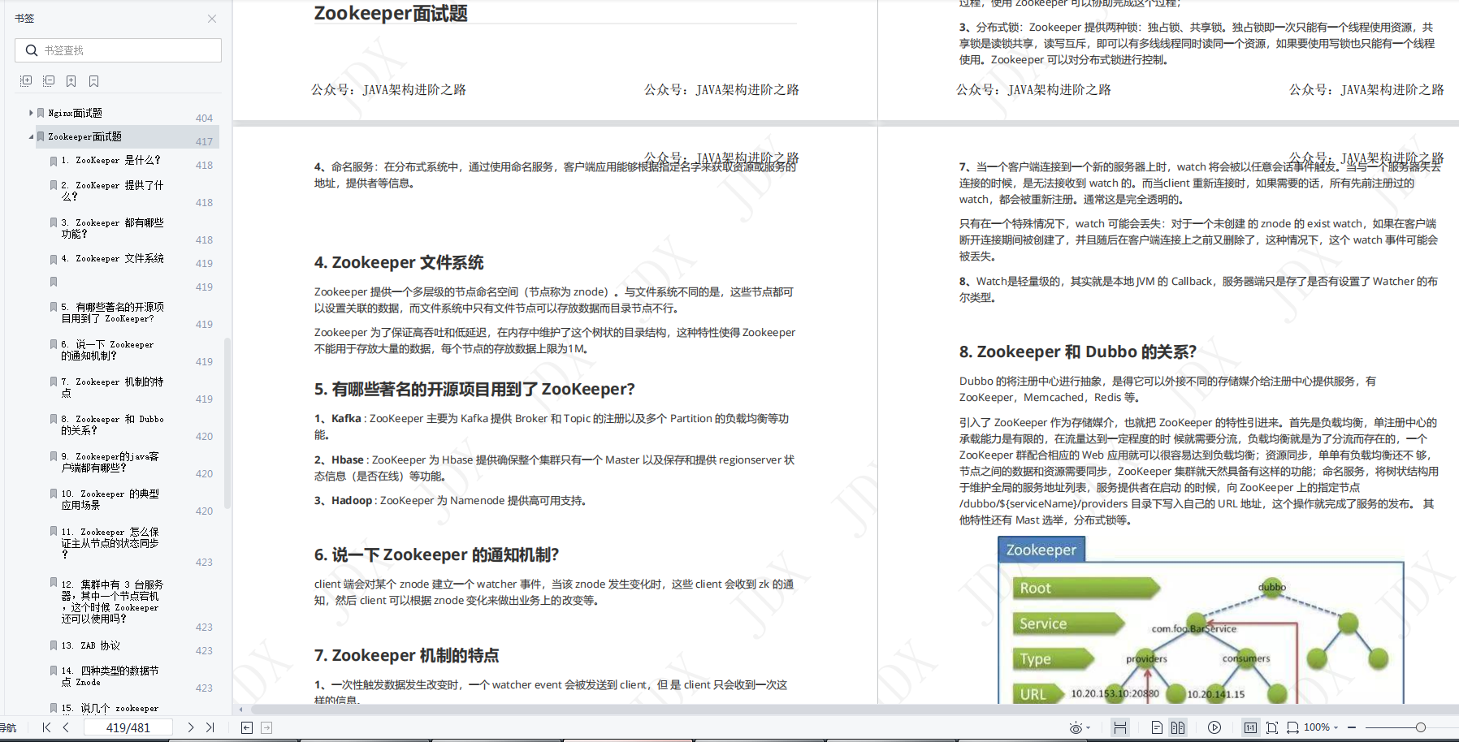Fit page to window icon
Screen dimensions: 1459x742
pos(1272,727)
